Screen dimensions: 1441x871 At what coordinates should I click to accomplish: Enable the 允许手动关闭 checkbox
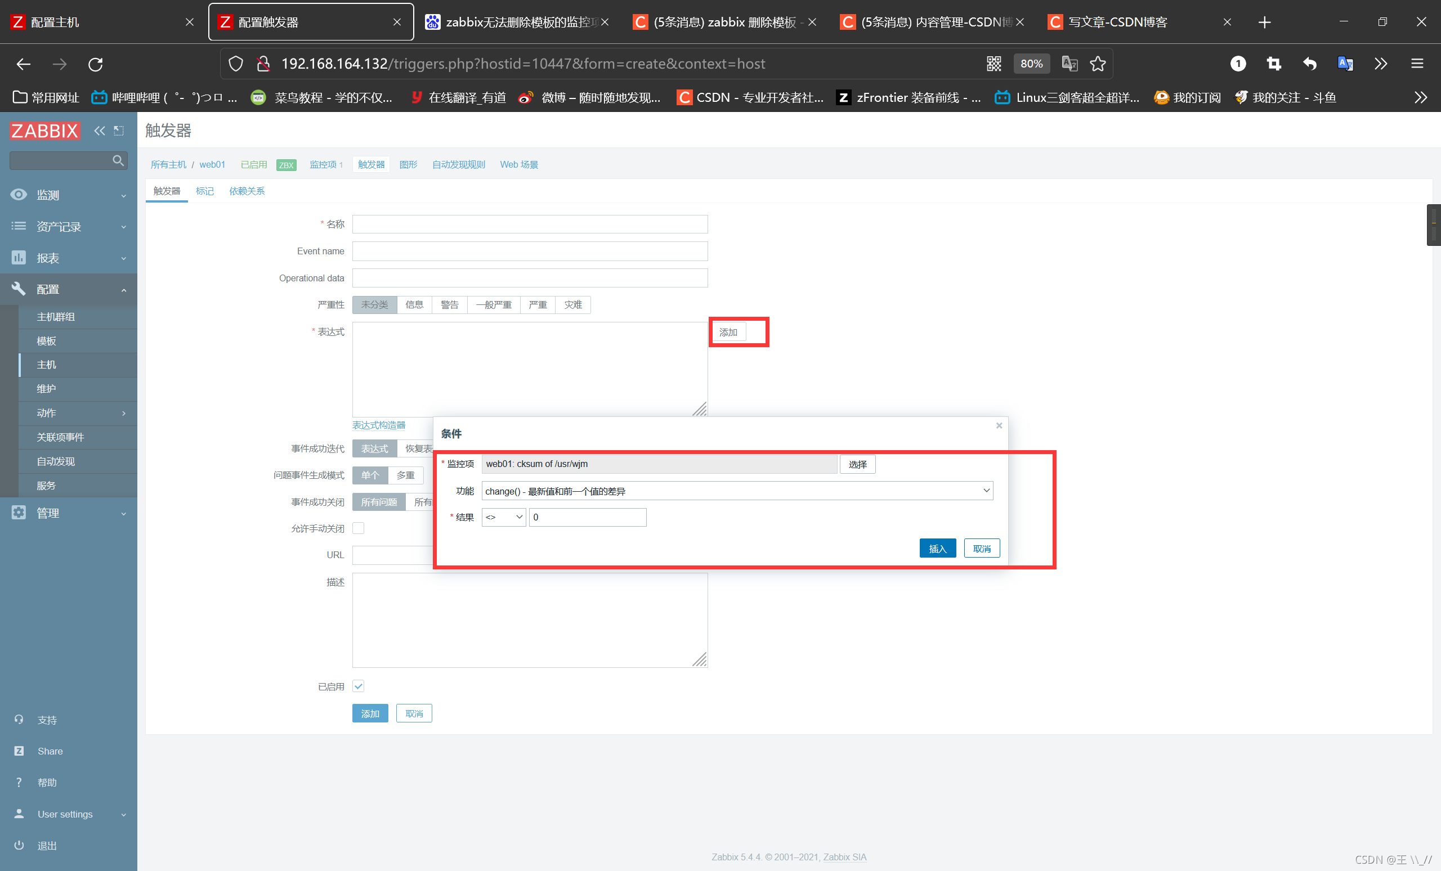pos(359,528)
